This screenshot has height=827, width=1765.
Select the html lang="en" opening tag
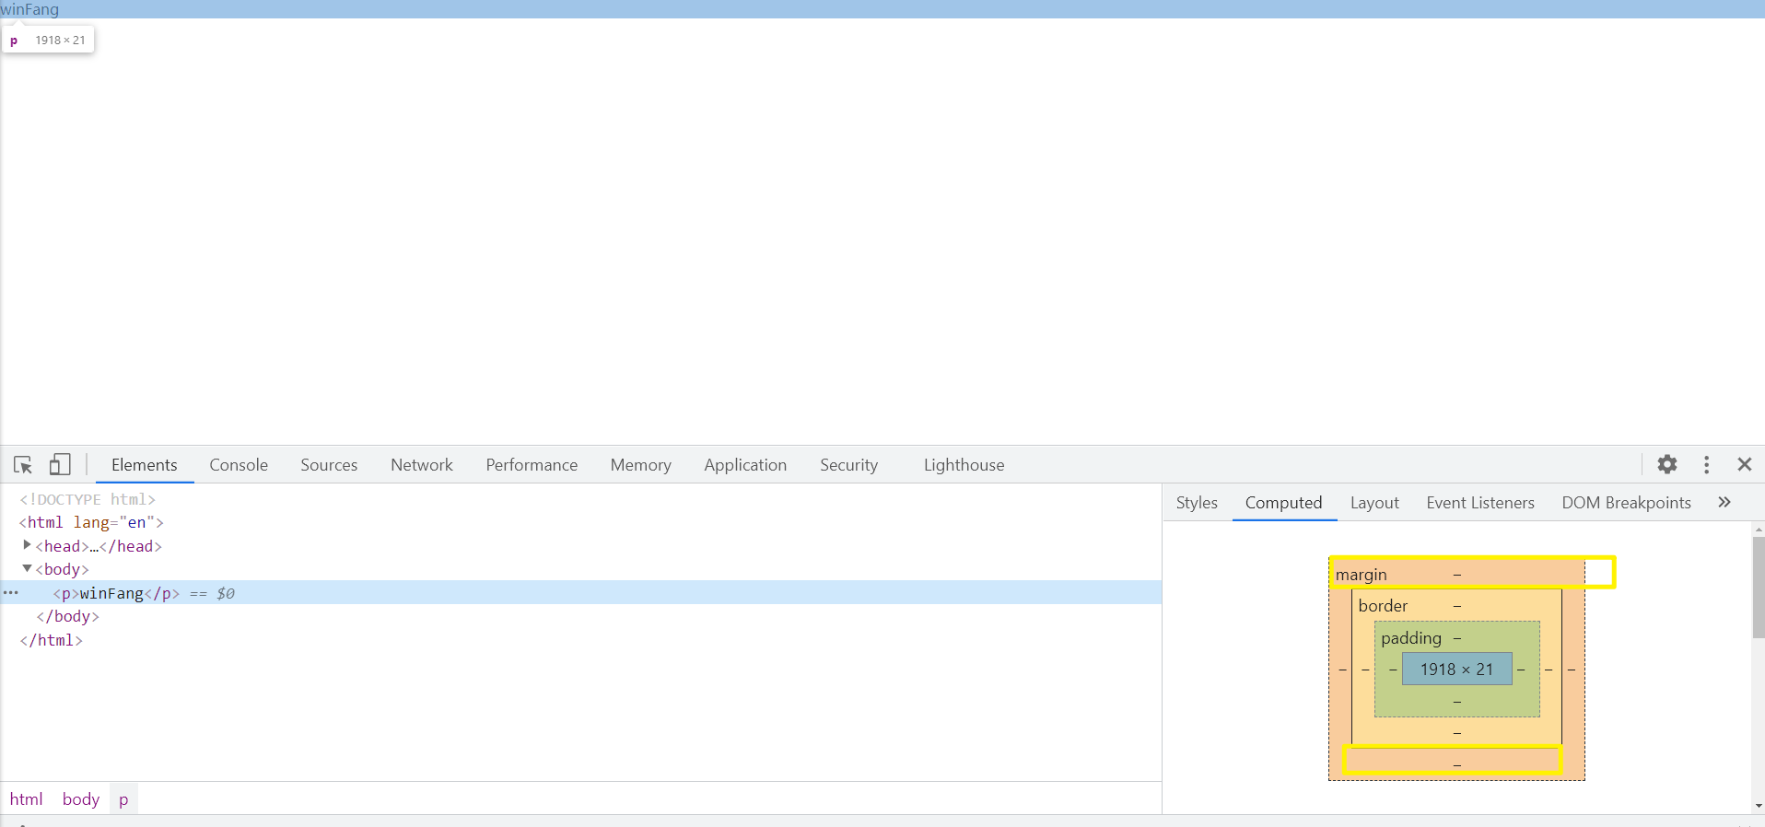tap(91, 522)
